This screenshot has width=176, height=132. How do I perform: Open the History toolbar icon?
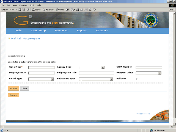(67, 10)
